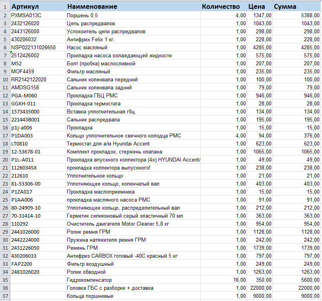Click the cell Термостат для а/м Hyundai Accent

133,143
